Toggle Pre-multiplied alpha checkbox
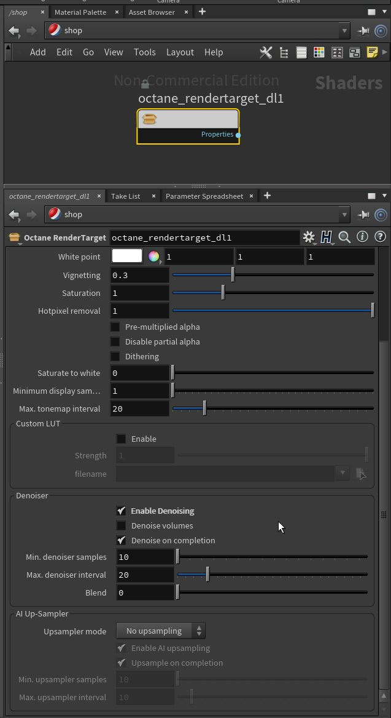Image resolution: width=391 pixels, height=718 pixels. tap(115, 327)
